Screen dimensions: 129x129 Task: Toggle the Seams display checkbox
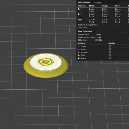[110, 58]
